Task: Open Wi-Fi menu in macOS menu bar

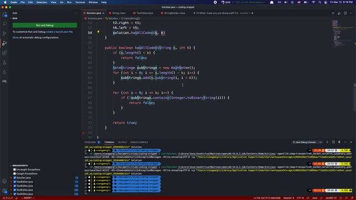Action: 314,2
